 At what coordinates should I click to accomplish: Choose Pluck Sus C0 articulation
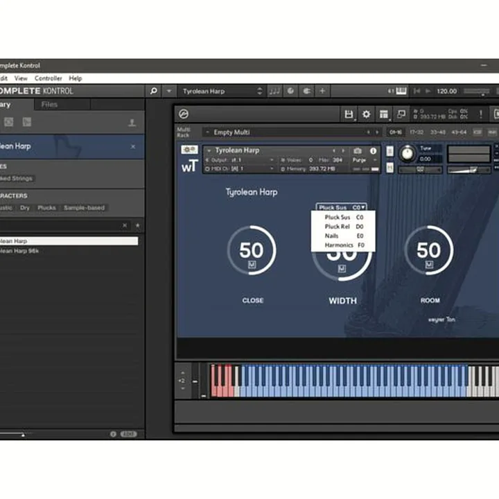343,217
